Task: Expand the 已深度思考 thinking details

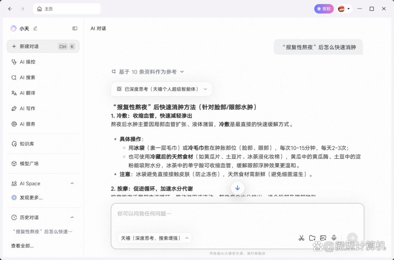Action: coord(162,89)
